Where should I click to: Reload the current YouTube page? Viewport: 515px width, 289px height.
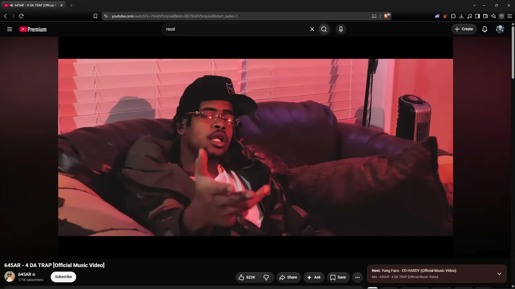click(x=21, y=16)
